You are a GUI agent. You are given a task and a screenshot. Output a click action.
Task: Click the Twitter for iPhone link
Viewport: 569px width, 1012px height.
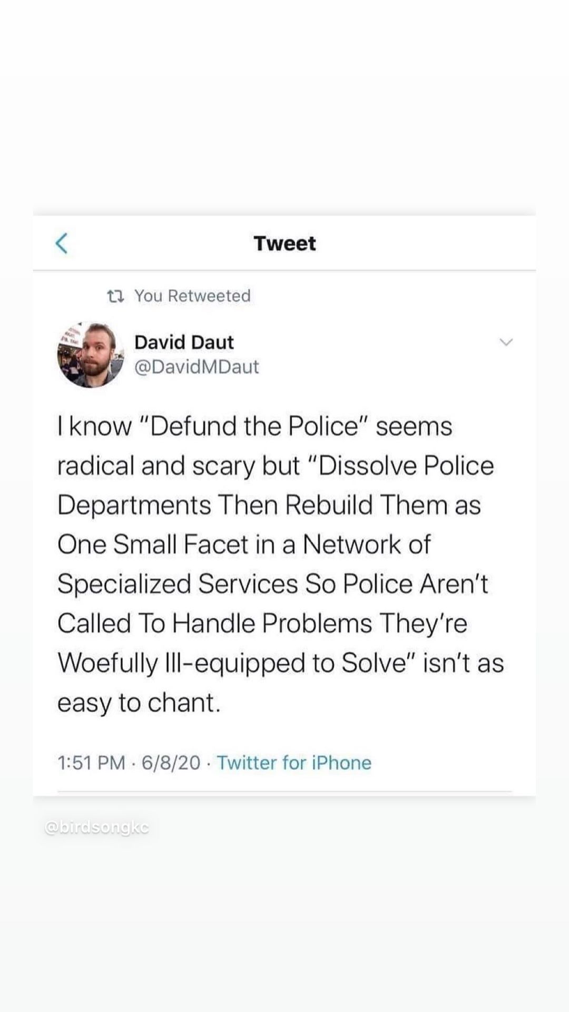click(294, 763)
